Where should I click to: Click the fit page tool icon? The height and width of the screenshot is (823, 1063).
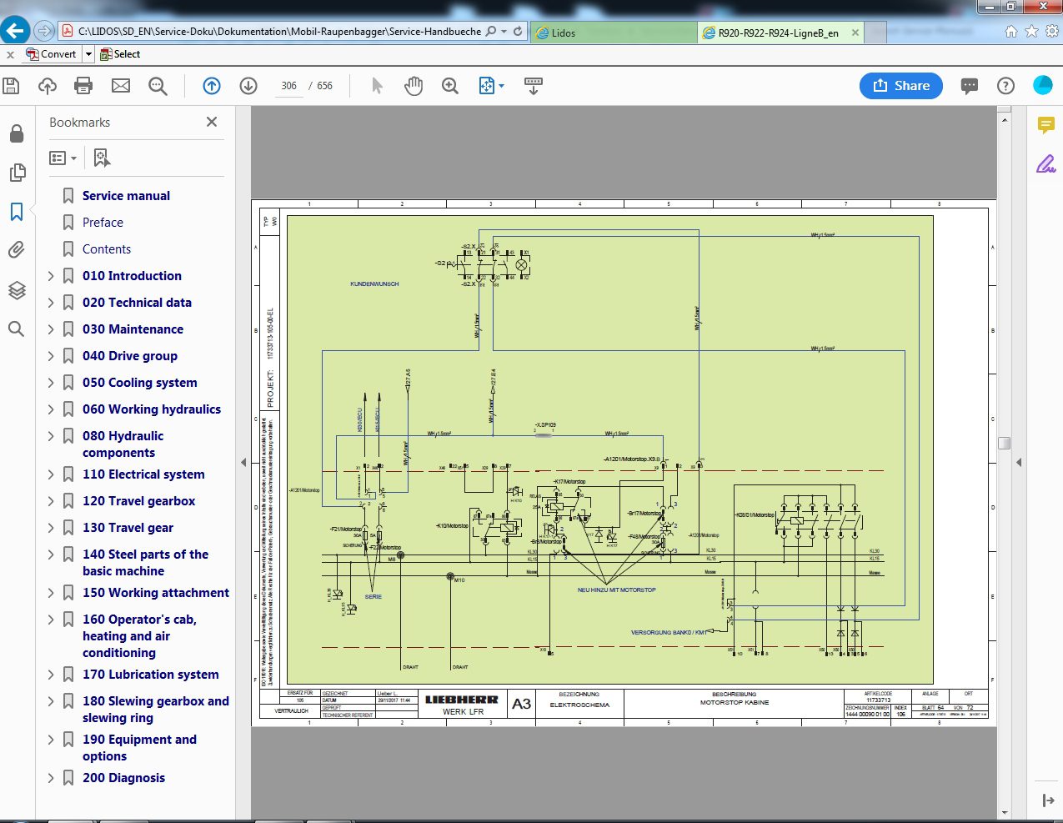coord(487,86)
